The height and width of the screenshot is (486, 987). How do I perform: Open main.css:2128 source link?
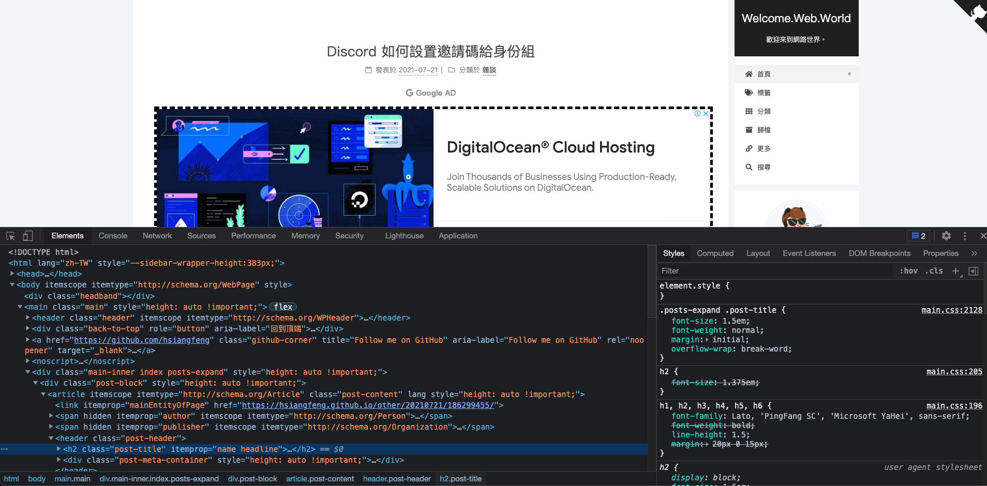point(951,310)
